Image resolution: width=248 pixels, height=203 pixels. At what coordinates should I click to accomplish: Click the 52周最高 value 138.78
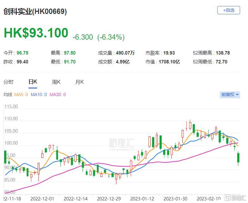[223, 53]
